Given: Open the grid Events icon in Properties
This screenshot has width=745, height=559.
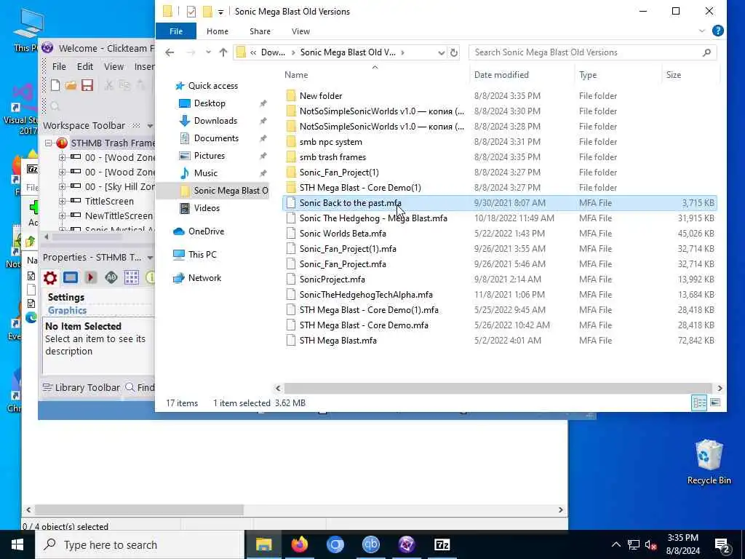Looking at the screenshot, I should [132, 277].
